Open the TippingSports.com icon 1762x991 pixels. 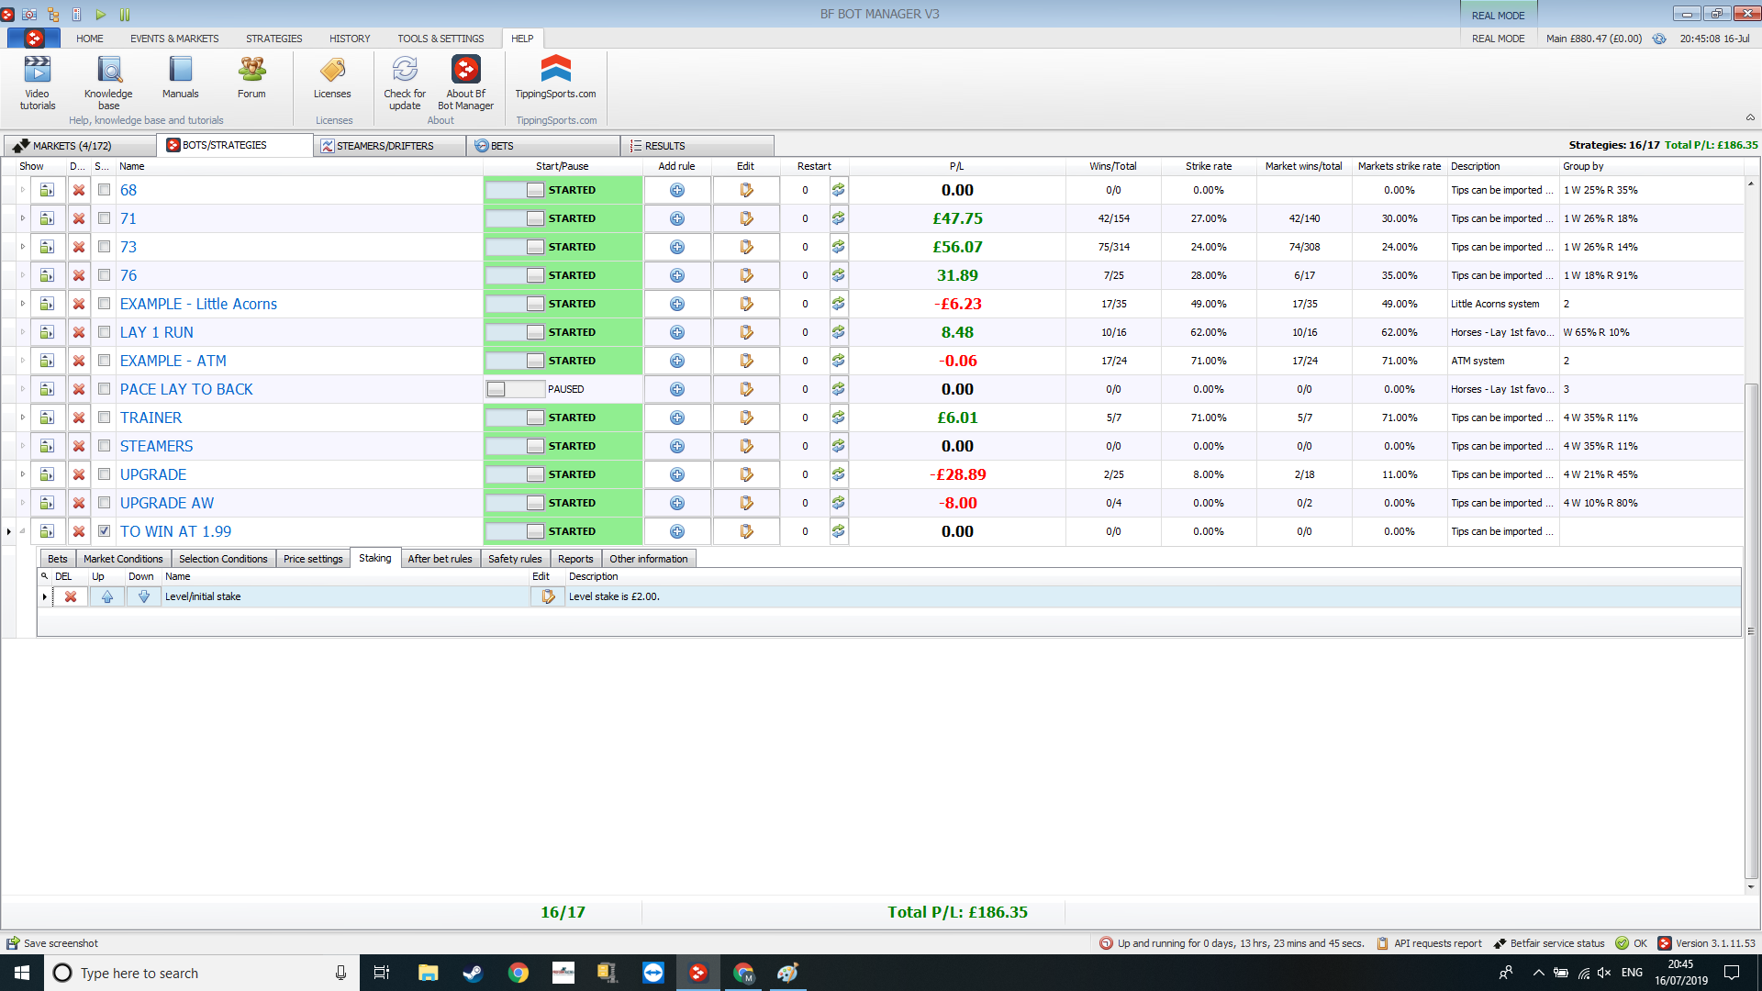(555, 78)
